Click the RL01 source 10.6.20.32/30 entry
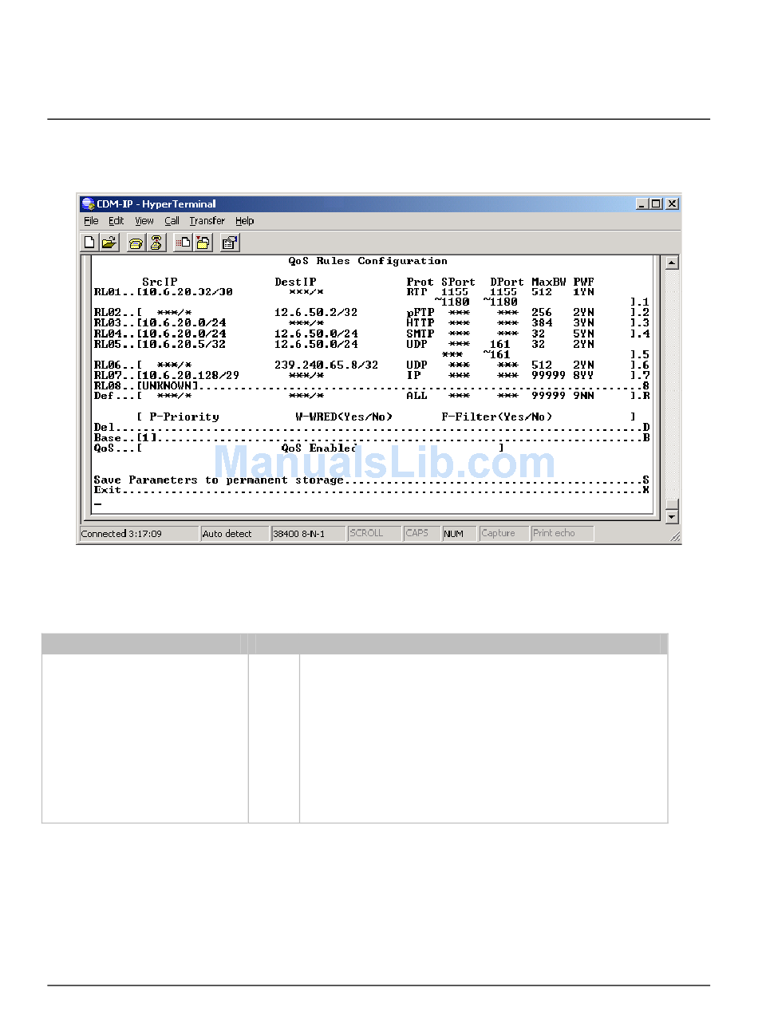Screen dimensions: 758x1011 188,292
